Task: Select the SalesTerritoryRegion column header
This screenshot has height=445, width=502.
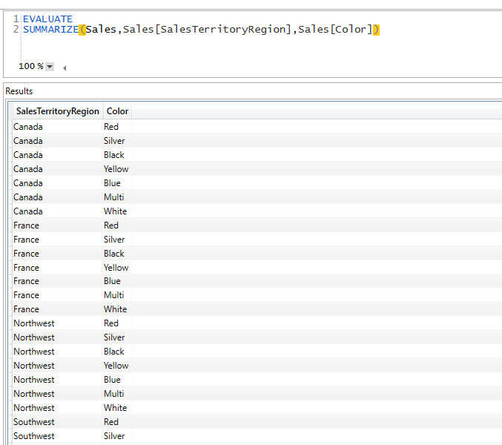Action: [x=58, y=111]
